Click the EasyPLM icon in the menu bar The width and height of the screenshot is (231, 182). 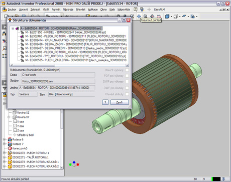[x=142, y=10]
